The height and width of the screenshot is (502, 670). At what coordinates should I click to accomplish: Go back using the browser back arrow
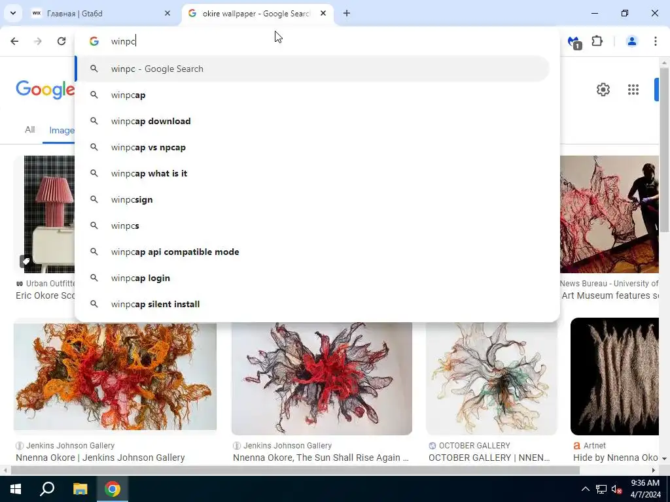[14, 41]
